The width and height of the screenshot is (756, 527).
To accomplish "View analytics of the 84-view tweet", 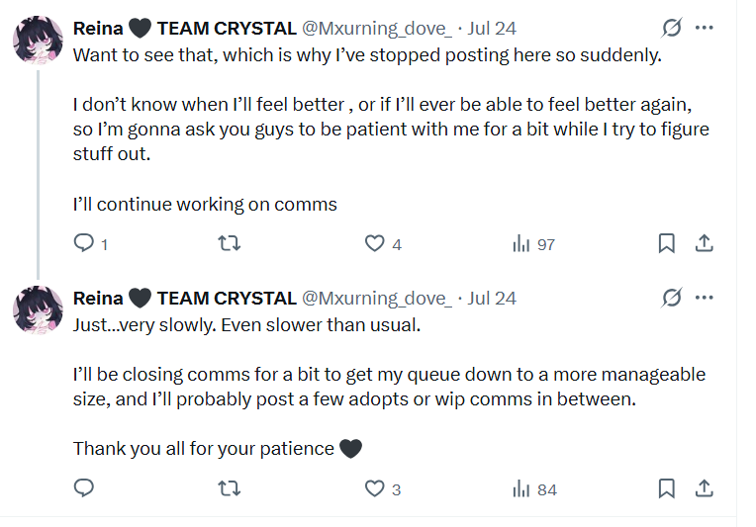I will tap(521, 488).
